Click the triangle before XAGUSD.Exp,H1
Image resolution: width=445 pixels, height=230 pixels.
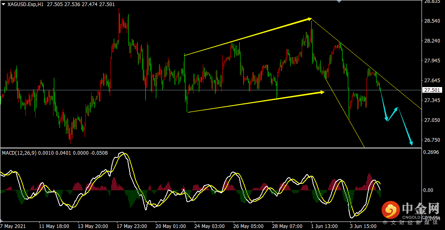(3, 4)
